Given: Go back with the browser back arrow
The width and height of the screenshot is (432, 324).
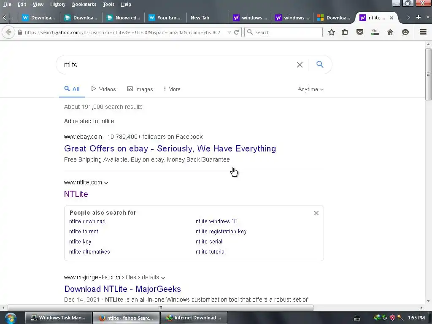Looking at the screenshot, I should point(8,32).
